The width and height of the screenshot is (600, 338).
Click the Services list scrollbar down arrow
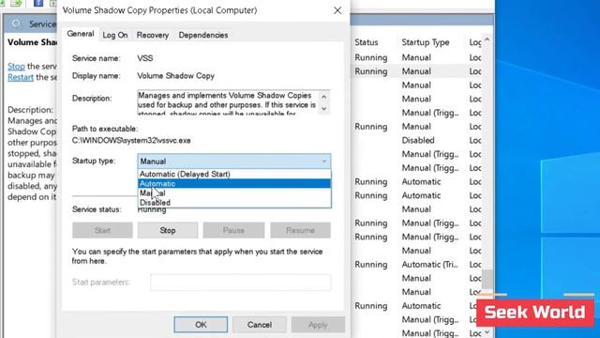487,331
